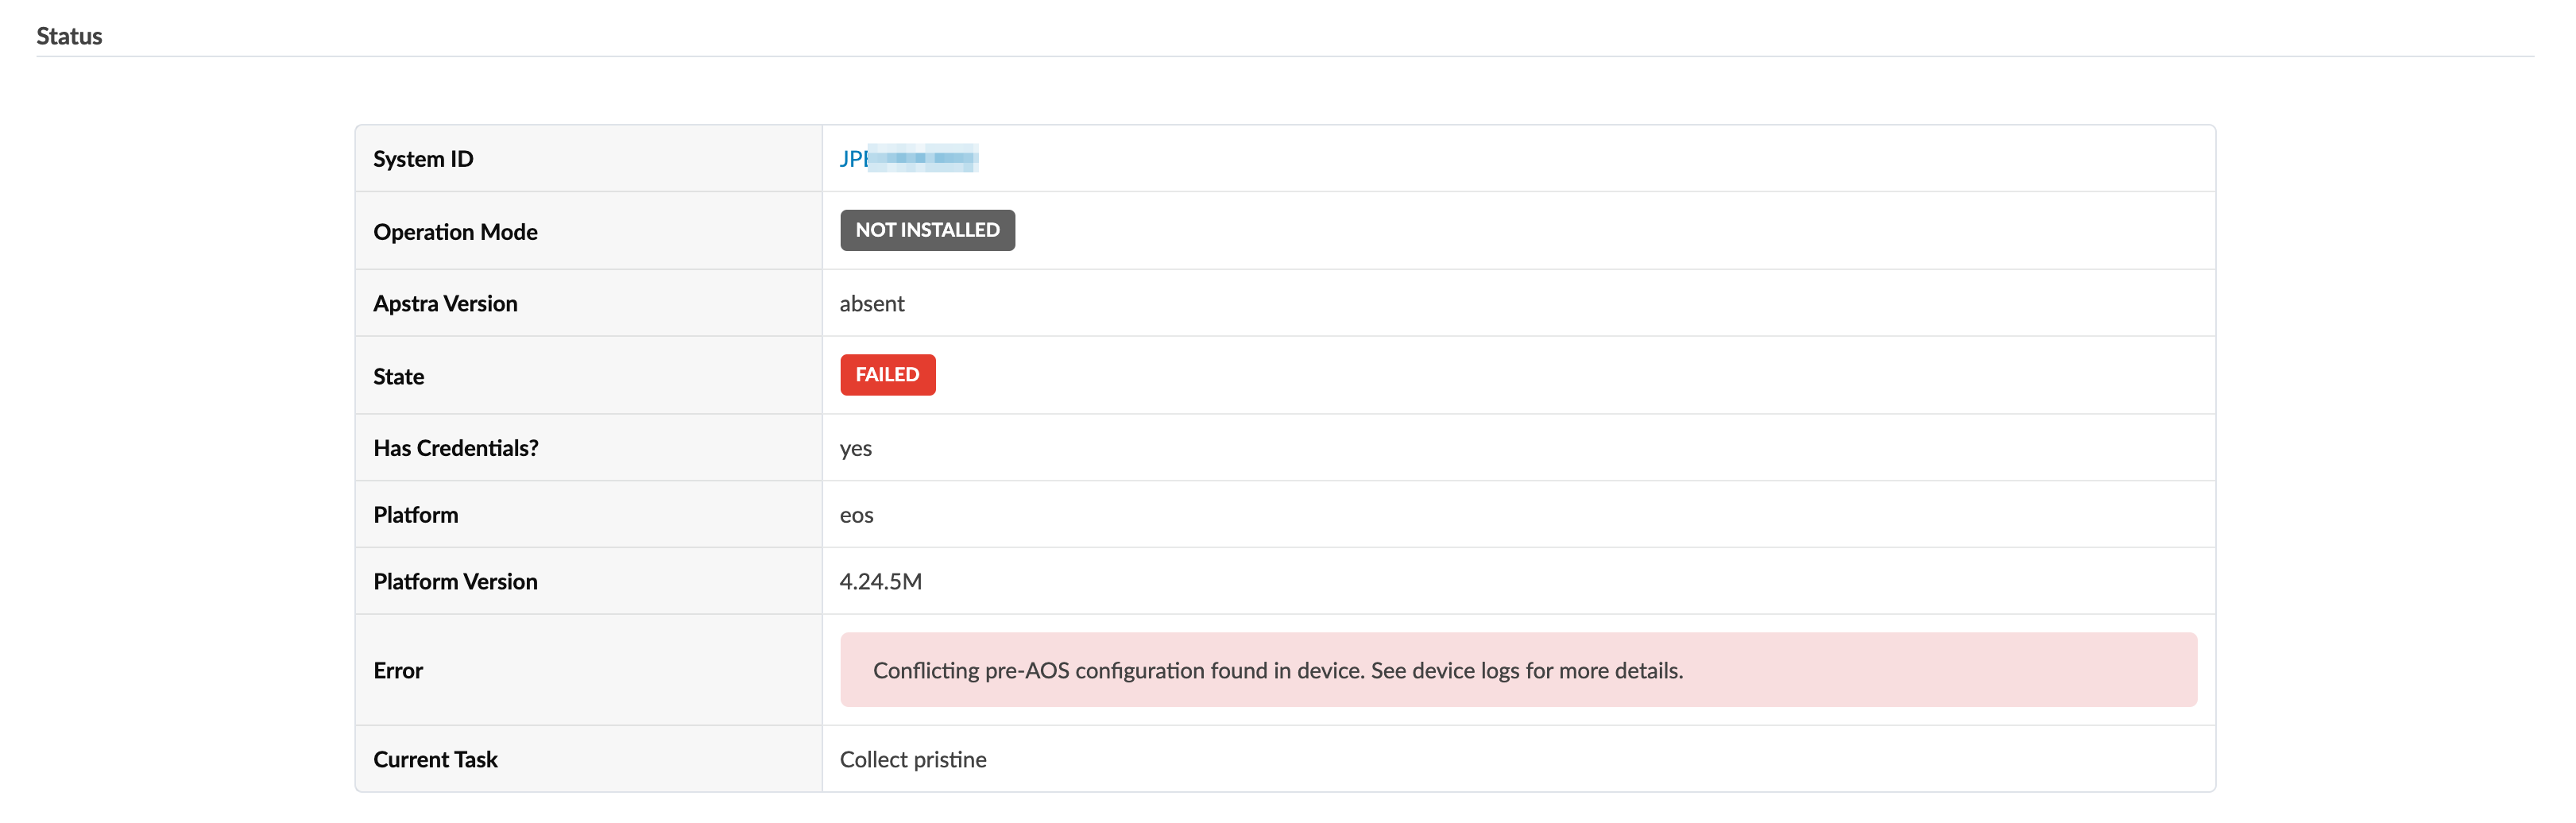Click the Platform row label above Platform Version
2576x823 pixels.
(415, 515)
